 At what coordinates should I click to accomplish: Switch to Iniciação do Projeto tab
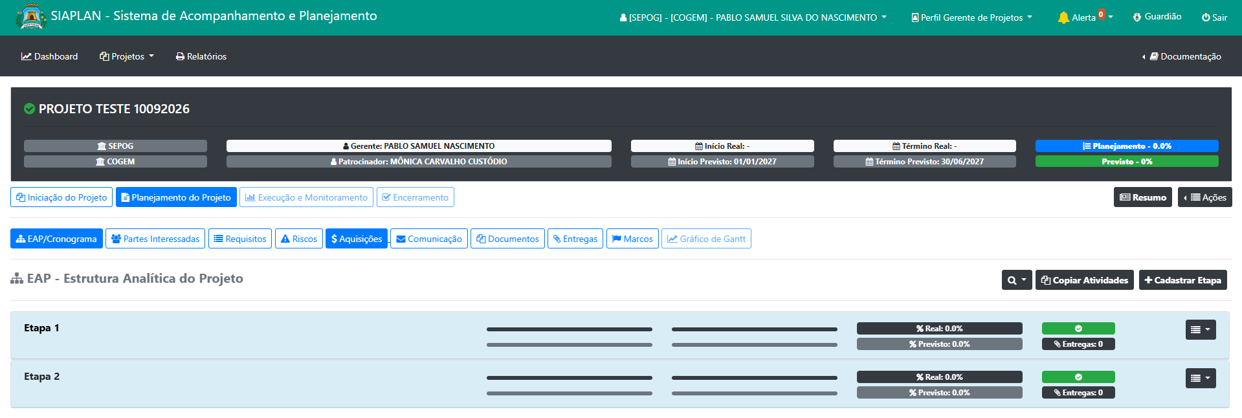click(61, 197)
